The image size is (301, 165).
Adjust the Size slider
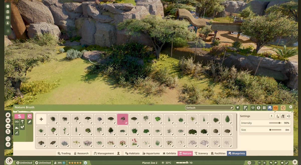click(275, 130)
